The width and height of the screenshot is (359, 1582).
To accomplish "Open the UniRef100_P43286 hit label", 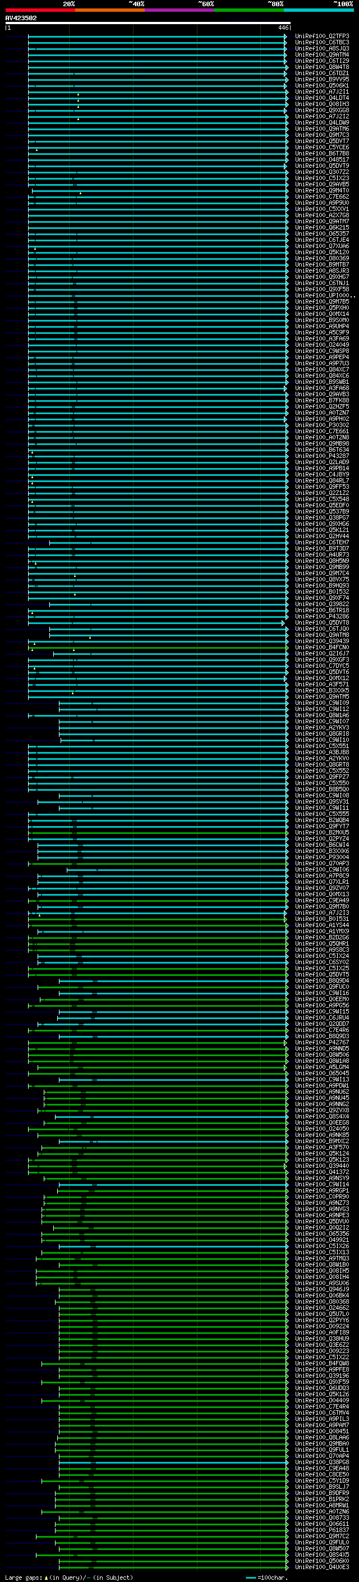I will [321, 617].
